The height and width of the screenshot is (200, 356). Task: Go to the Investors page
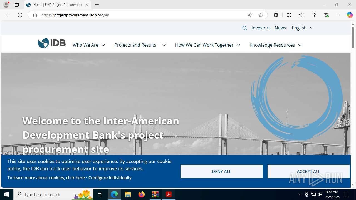click(x=261, y=28)
